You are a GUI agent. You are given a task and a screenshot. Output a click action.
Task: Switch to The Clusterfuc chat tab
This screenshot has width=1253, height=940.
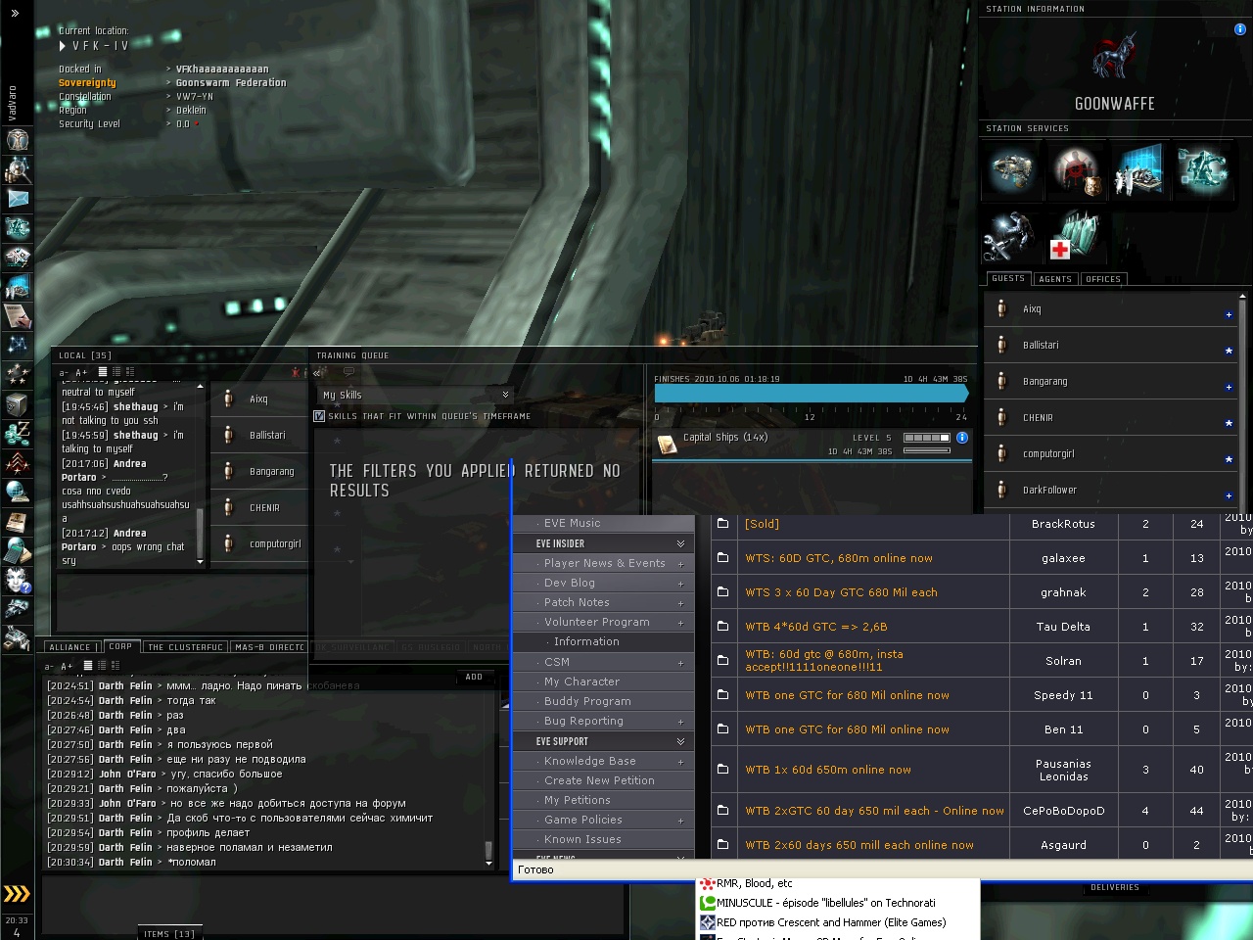185,647
